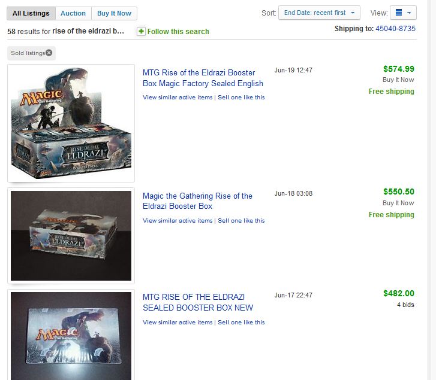Open MTG Rise of the Eldrazi Factory Sealed listing
Viewport: 436px width, 380px height.
(x=203, y=78)
